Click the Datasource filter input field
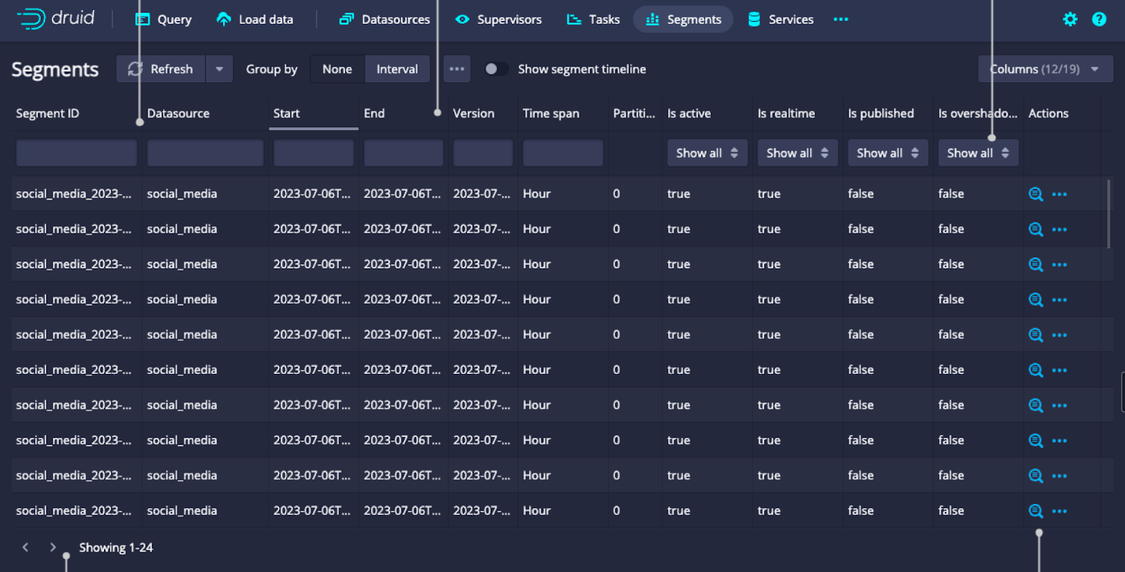1125x572 pixels. 205,153
